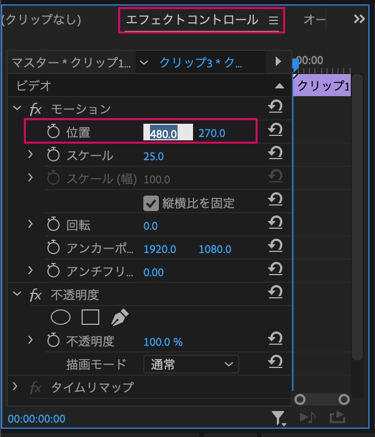The width and height of the screenshot is (375, 437).
Task: Open the filter properties funnel icon
Action: coord(278,418)
